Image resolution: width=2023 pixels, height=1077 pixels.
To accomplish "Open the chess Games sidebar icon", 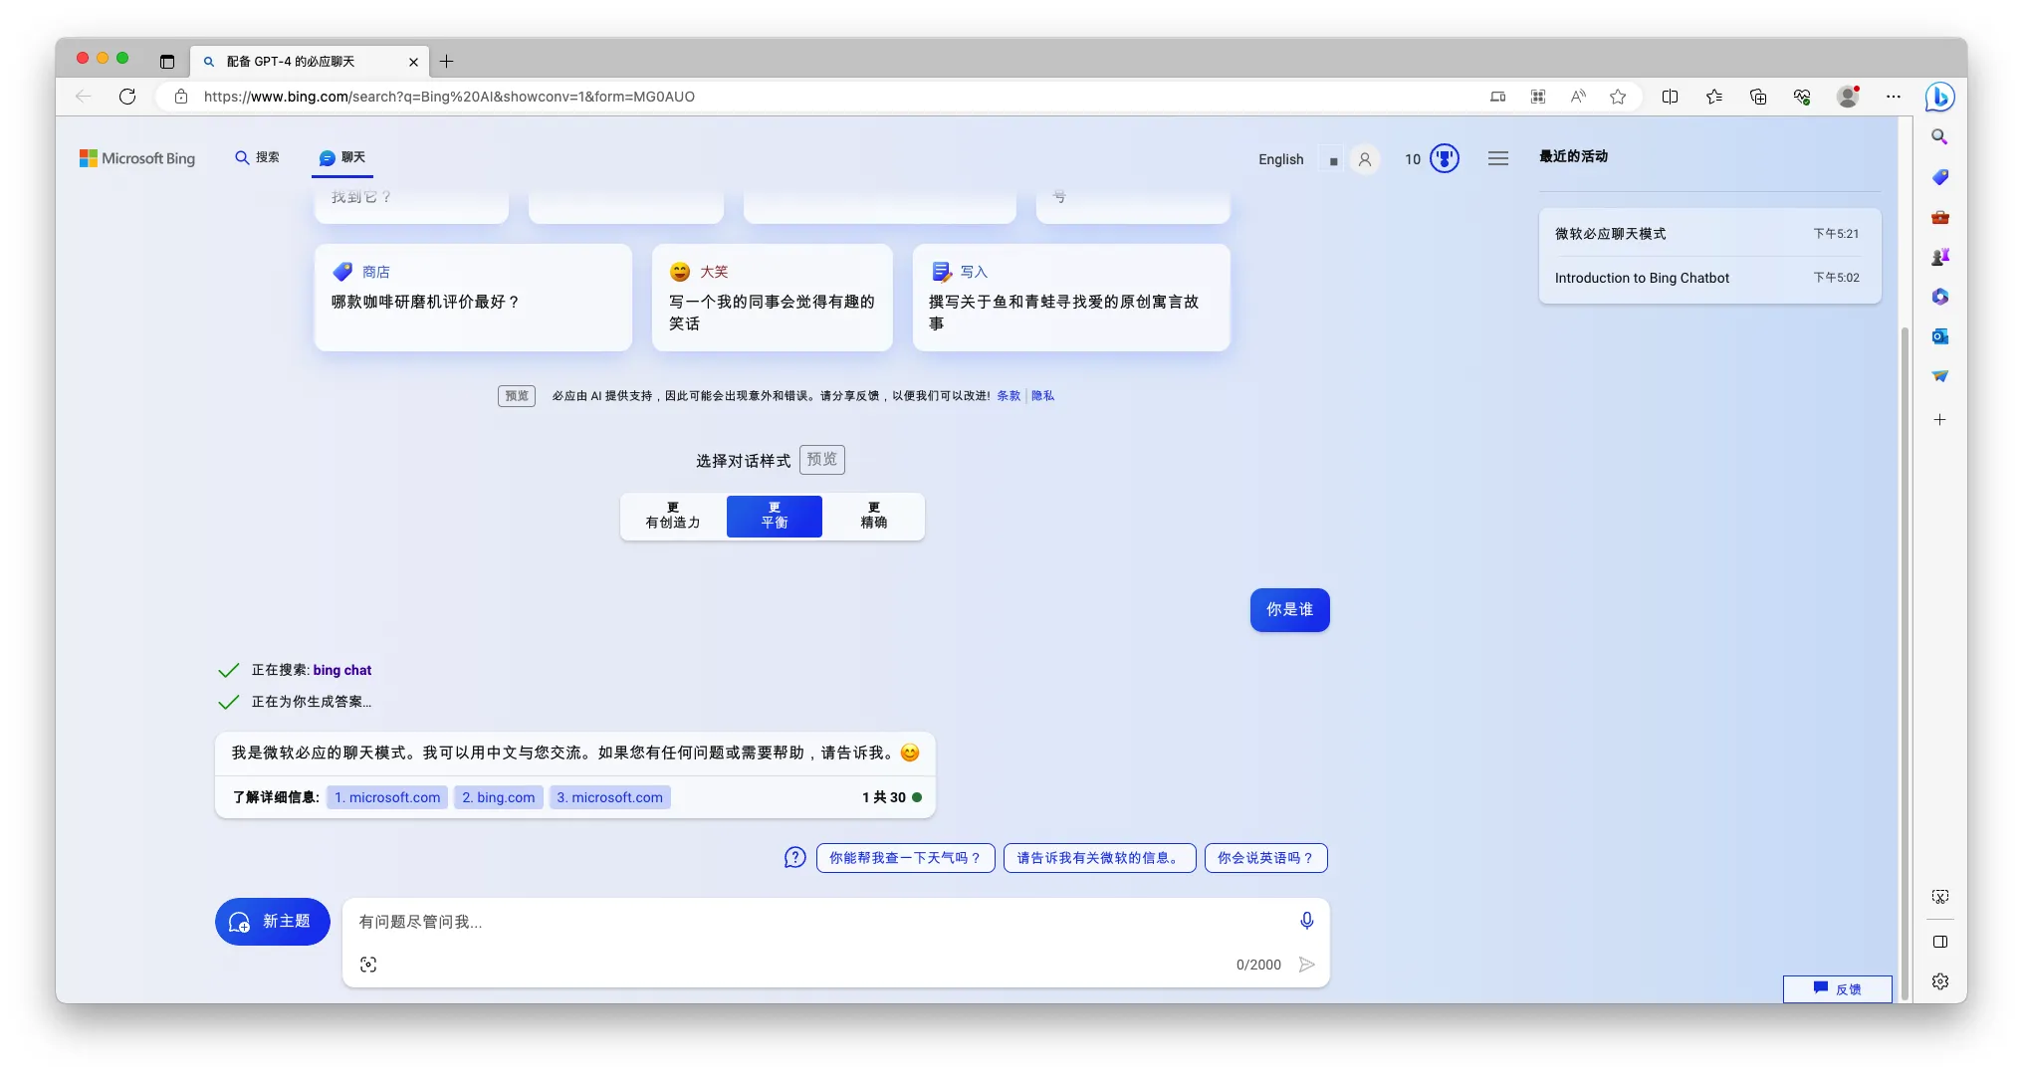I will tap(1939, 257).
